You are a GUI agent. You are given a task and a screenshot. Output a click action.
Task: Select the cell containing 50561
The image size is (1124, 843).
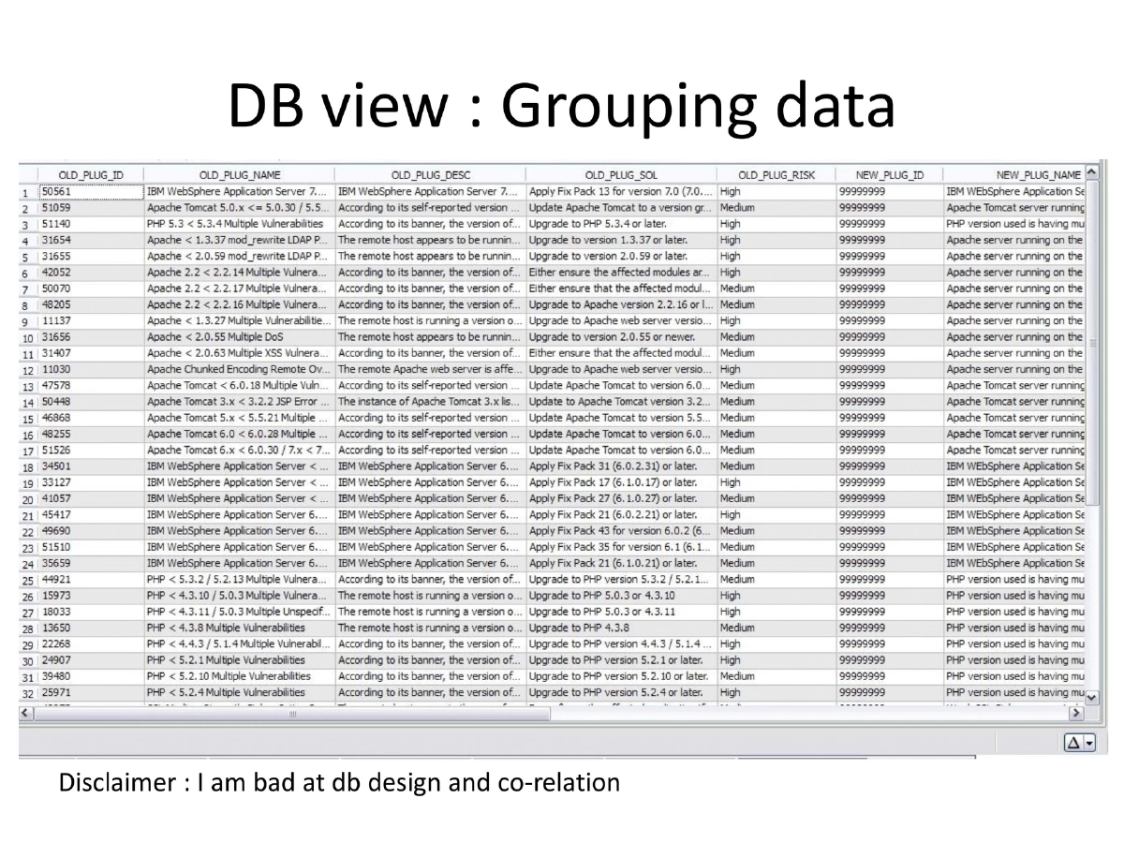pyautogui.click(x=91, y=191)
